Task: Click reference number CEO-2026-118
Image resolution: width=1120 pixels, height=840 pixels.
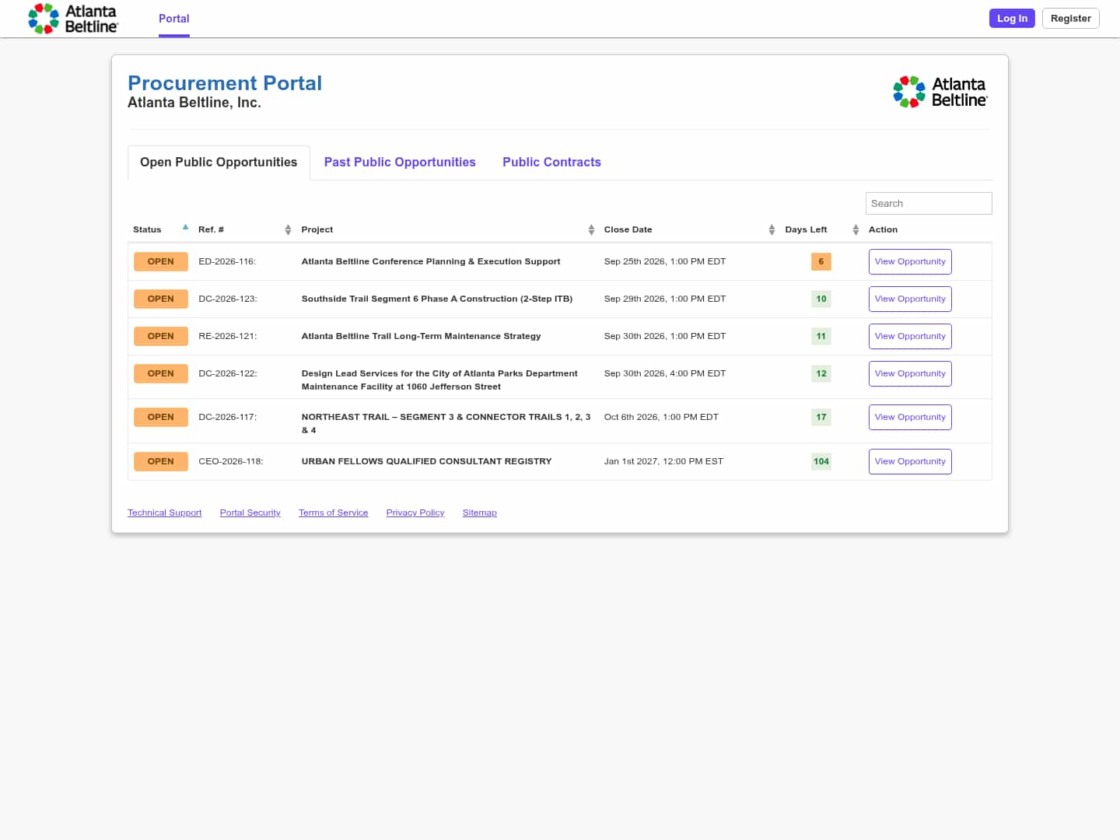Action: coord(231,462)
